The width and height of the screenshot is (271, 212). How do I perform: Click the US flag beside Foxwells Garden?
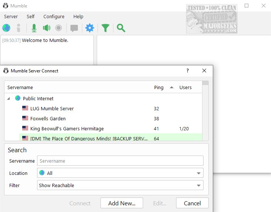click(25, 118)
